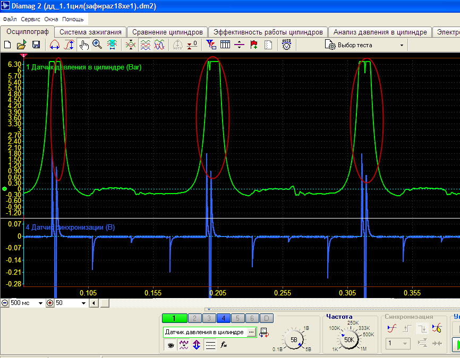The height and width of the screenshot is (358, 460).
Task: Select rising edge trigger icon
Action: click(x=407, y=328)
